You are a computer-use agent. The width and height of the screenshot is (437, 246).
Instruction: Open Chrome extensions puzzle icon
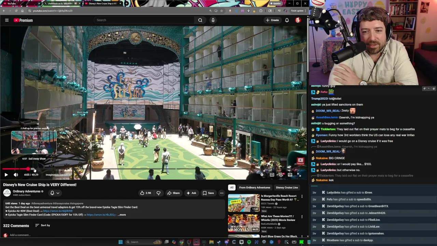tap(261, 11)
